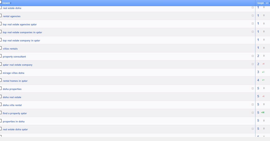Click plus icon on 'property consultant' row
The width and height of the screenshot is (270, 141).
point(253,56)
